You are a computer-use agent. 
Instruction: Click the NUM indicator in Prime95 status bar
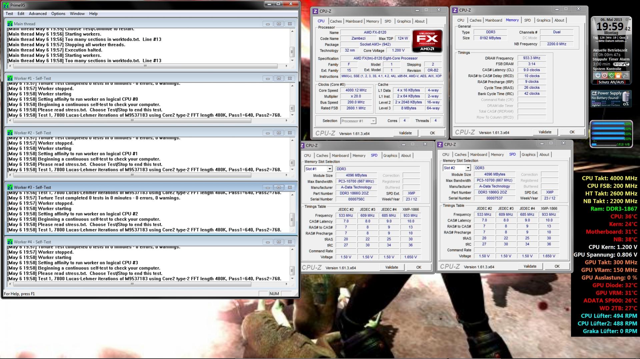[x=274, y=293]
